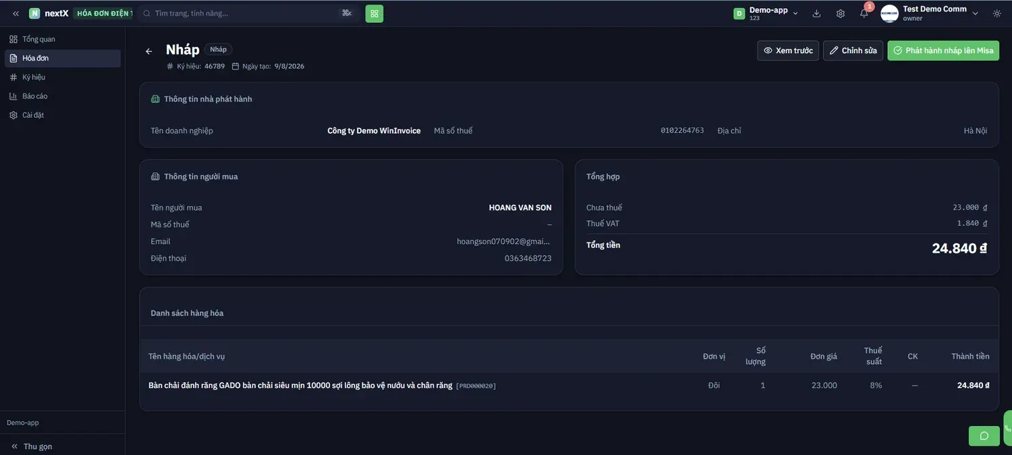Open the green chat bubble button
The height and width of the screenshot is (455, 1012).
click(x=984, y=436)
